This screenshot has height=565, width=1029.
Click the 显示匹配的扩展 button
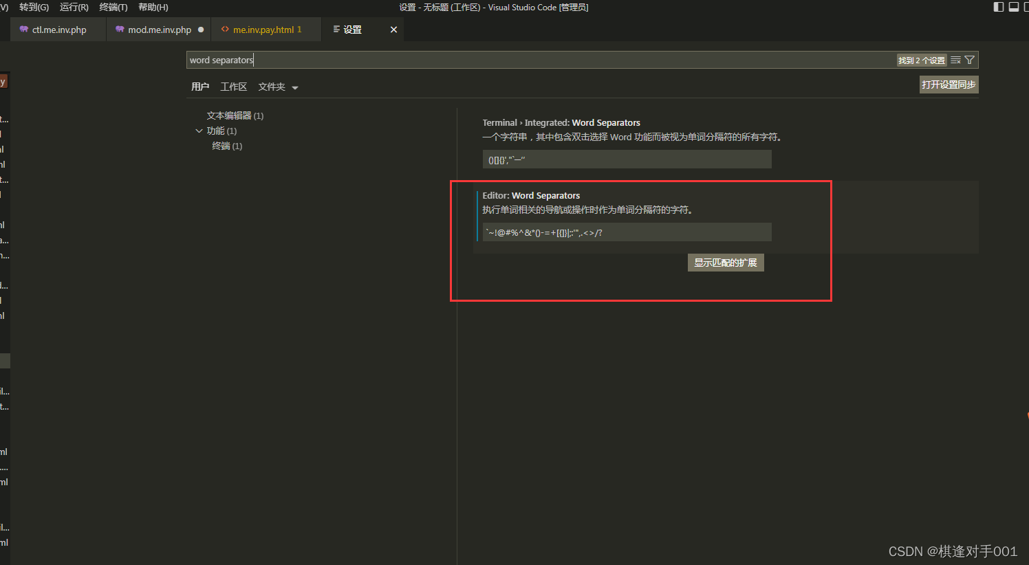pos(725,263)
